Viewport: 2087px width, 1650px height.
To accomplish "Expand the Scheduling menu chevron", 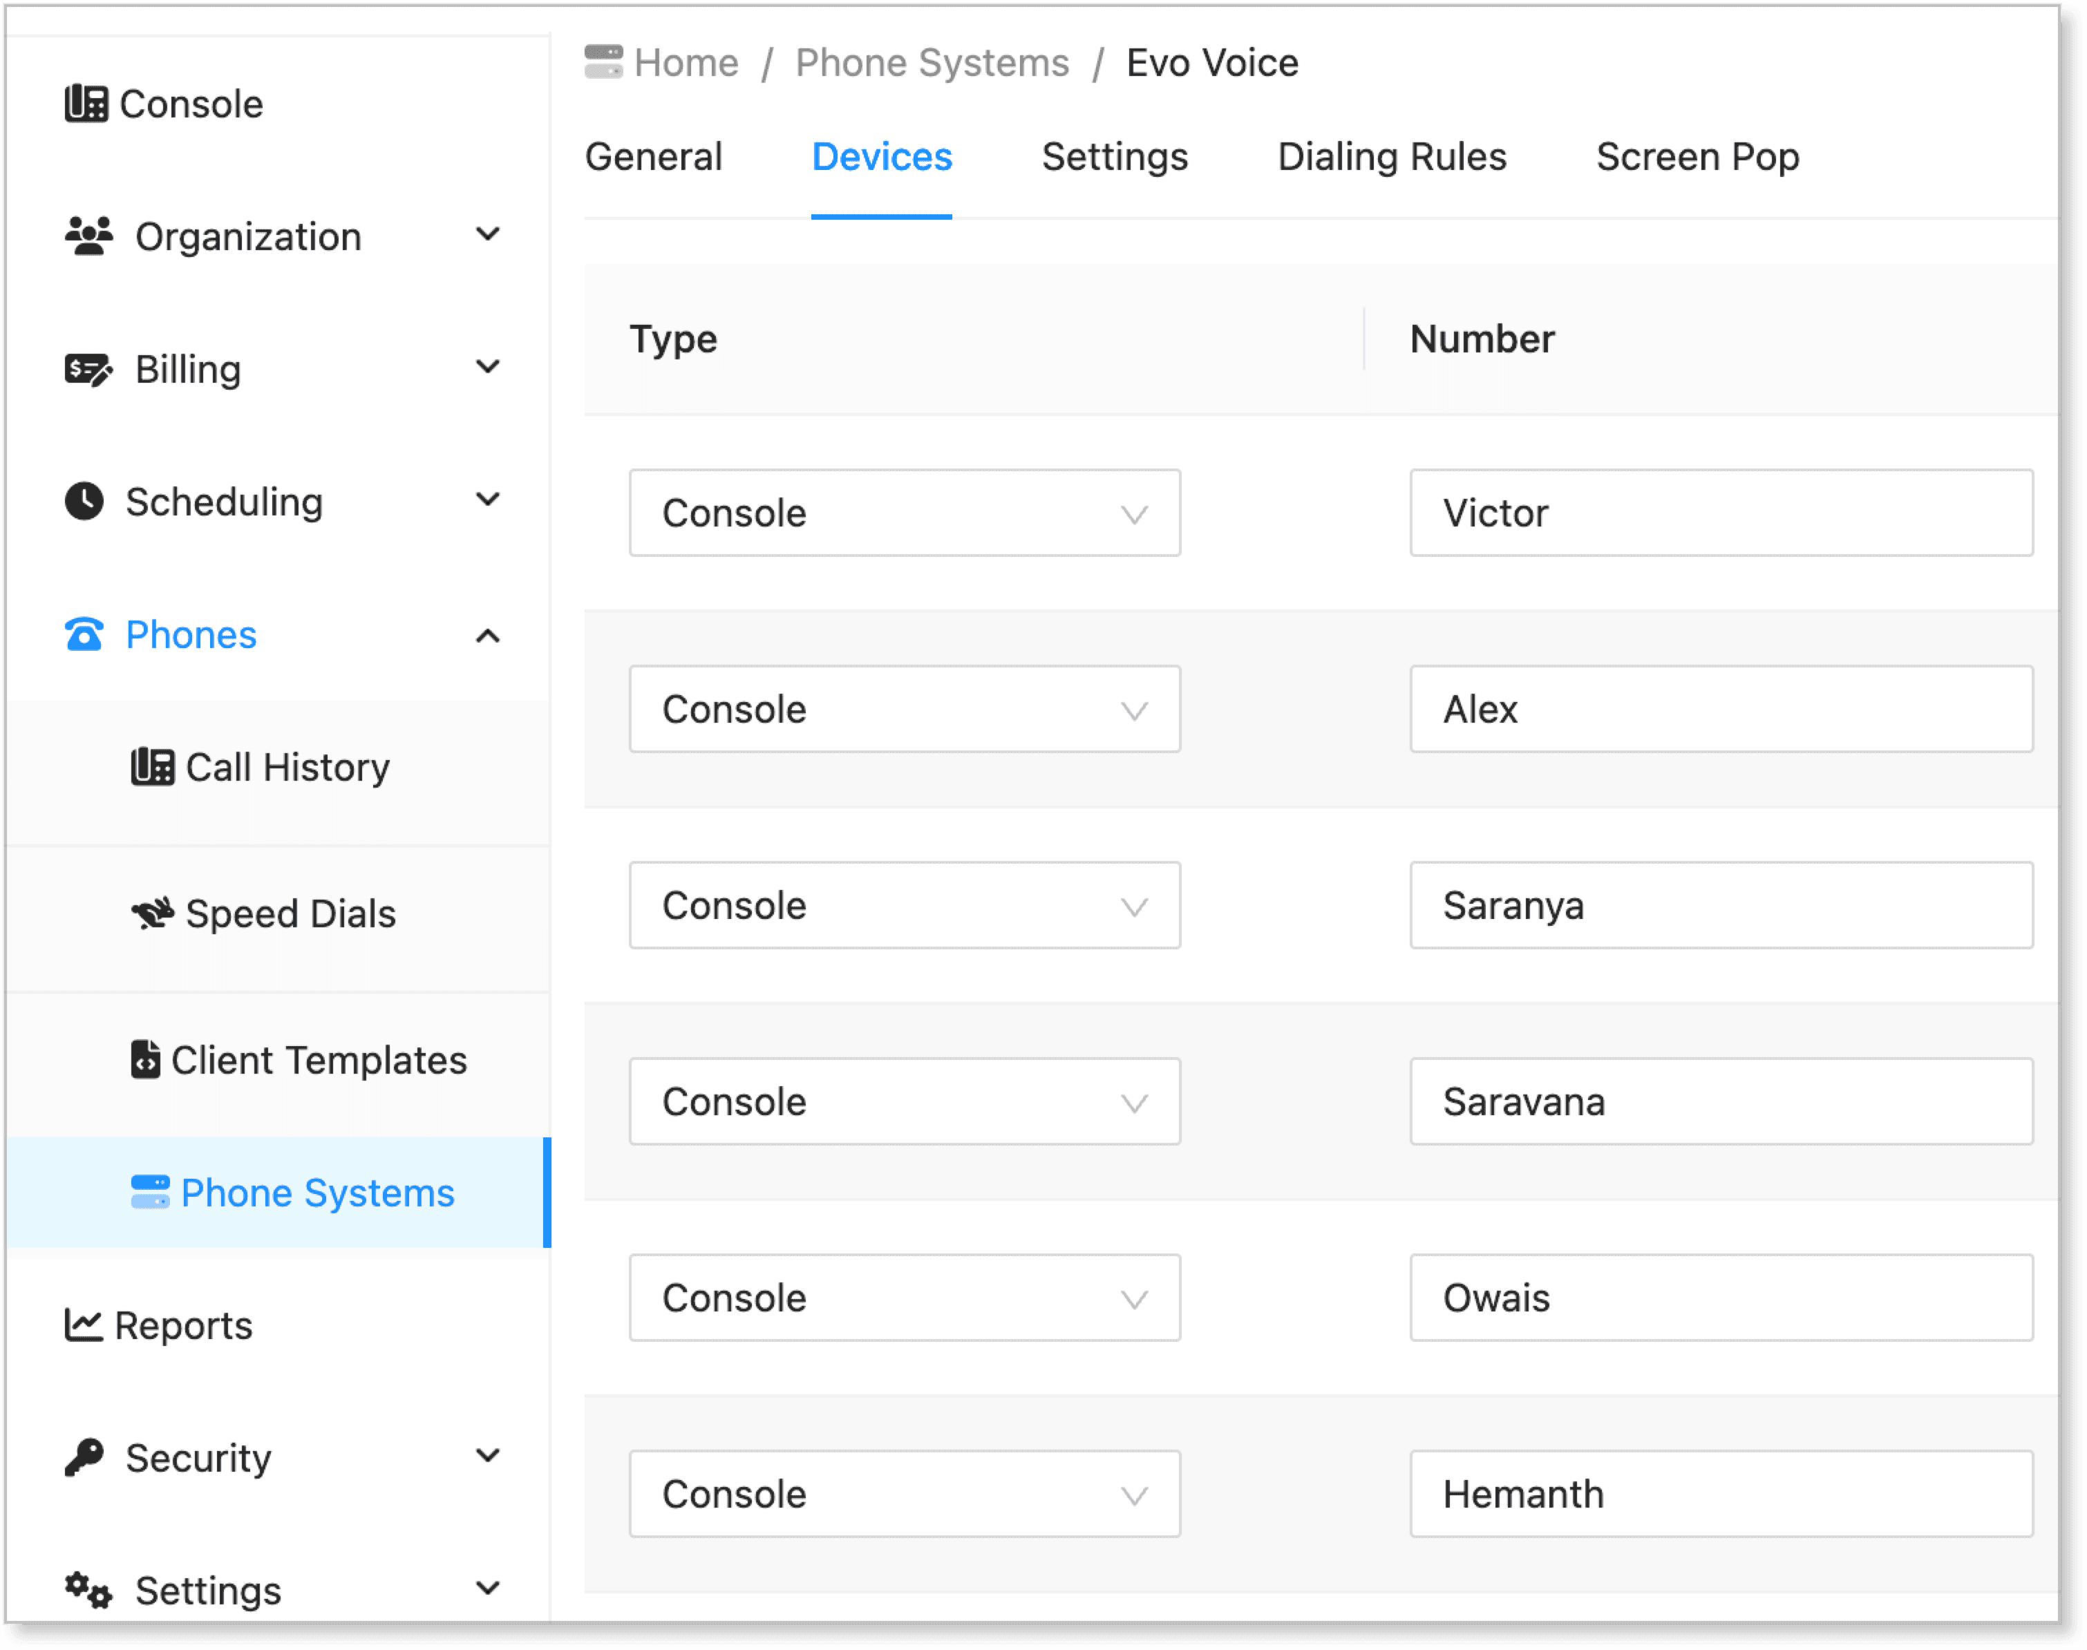I will tap(489, 500).
